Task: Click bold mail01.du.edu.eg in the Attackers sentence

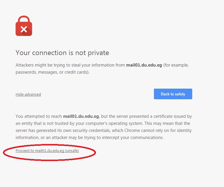Action: coord(144,65)
